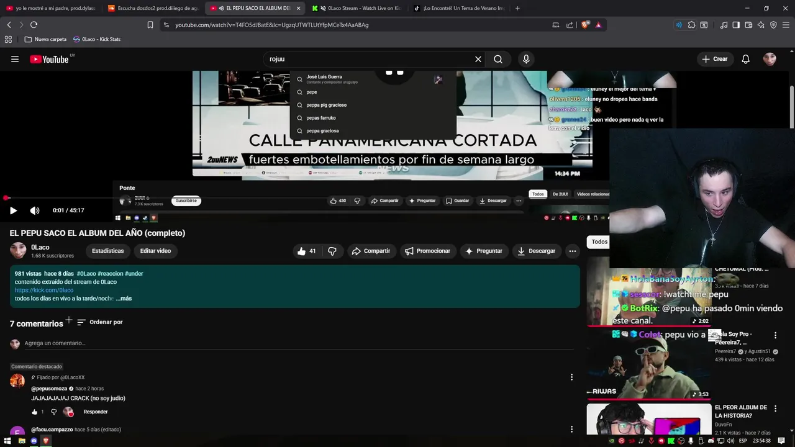This screenshot has width=795, height=447.
Task: Open options for EL PEOR ALBUM video
Action: (x=775, y=409)
